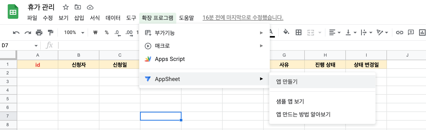Open the fill color picker
Viewport: 426px width, 130px height.
[286, 32]
